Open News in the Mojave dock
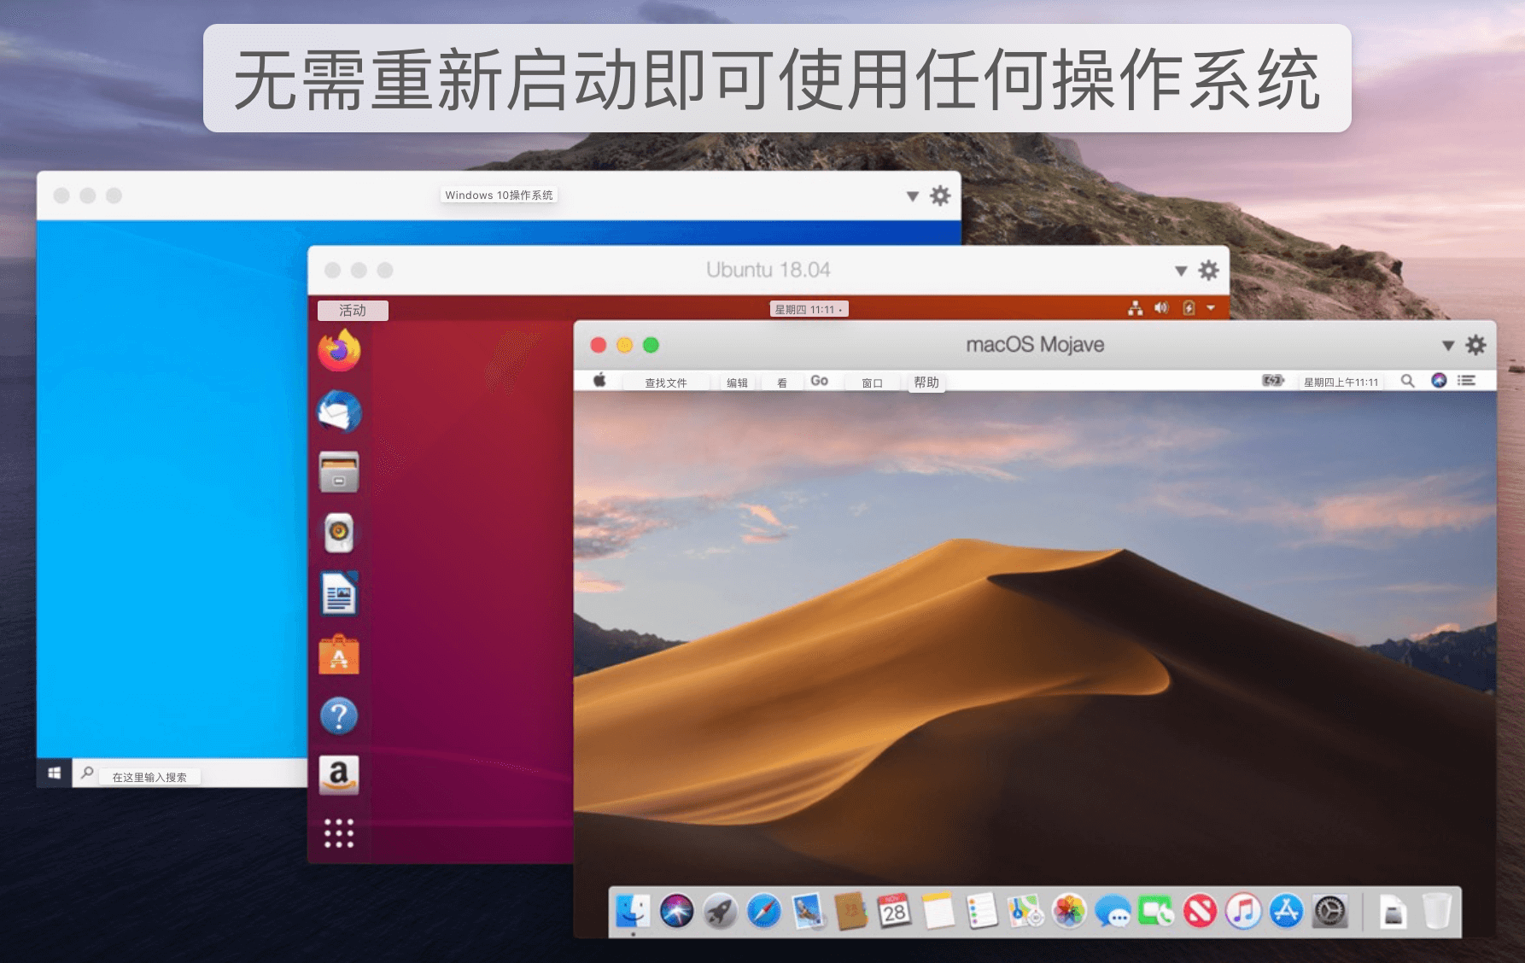The height and width of the screenshot is (963, 1525). 1200,912
